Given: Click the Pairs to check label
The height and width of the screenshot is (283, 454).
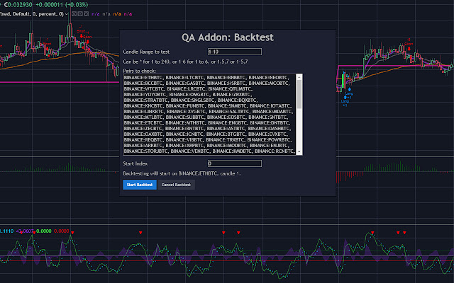Looking at the screenshot, I should [139, 71].
